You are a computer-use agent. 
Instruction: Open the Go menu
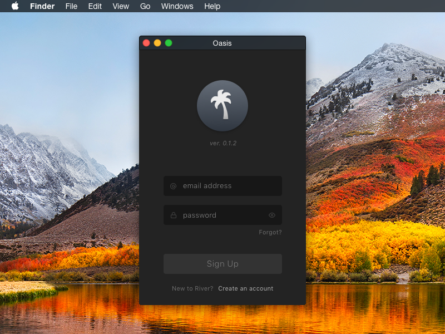coord(145,6)
